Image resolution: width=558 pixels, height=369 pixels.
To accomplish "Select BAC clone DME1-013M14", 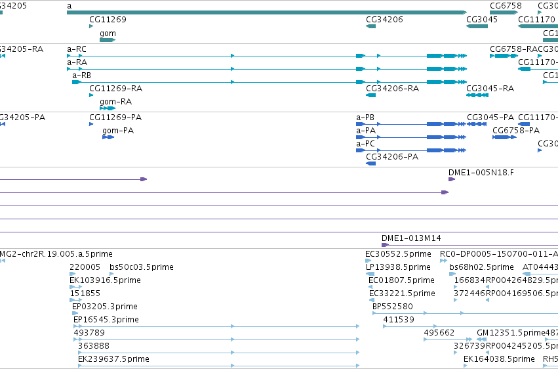I will [469, 245].
